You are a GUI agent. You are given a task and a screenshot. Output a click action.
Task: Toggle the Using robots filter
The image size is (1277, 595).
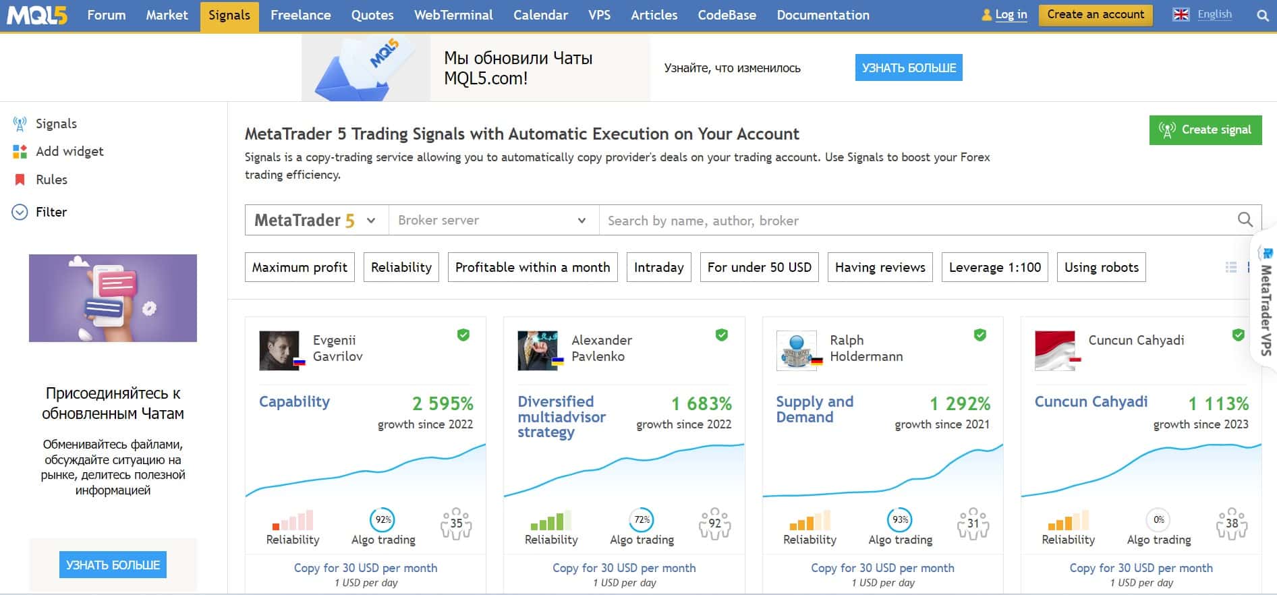point(1102,267)
